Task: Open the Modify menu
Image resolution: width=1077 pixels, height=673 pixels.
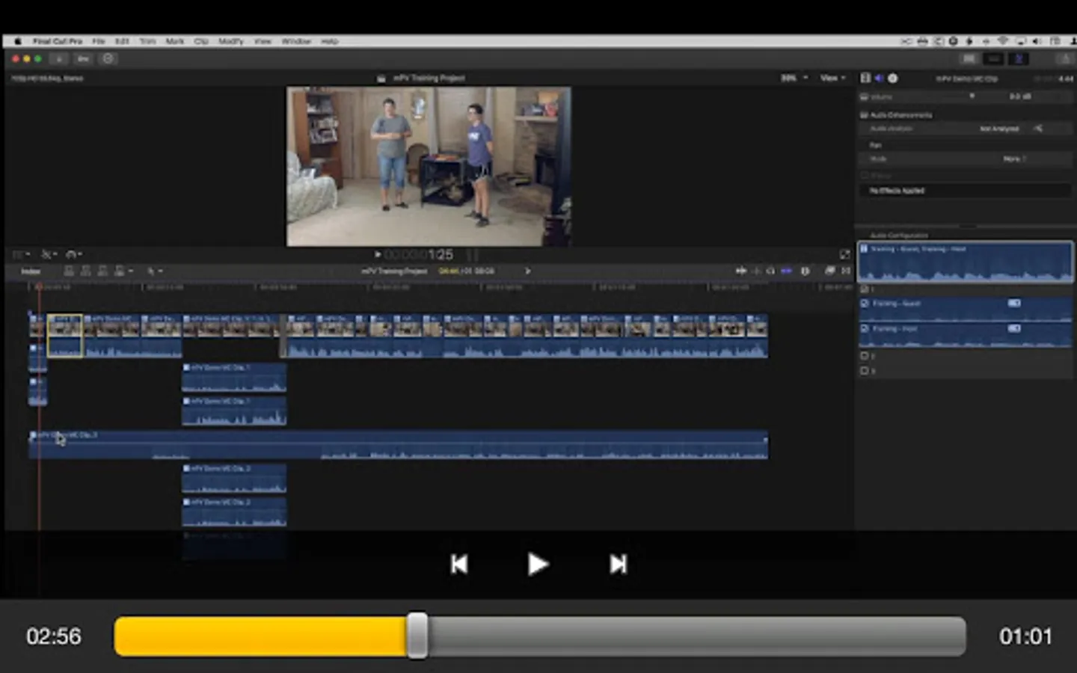Action: point(230,41)
